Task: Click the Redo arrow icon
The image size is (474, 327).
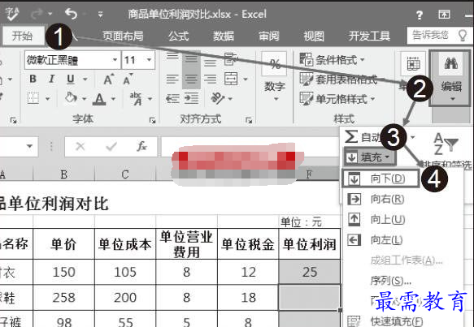Action: [37, 14]
